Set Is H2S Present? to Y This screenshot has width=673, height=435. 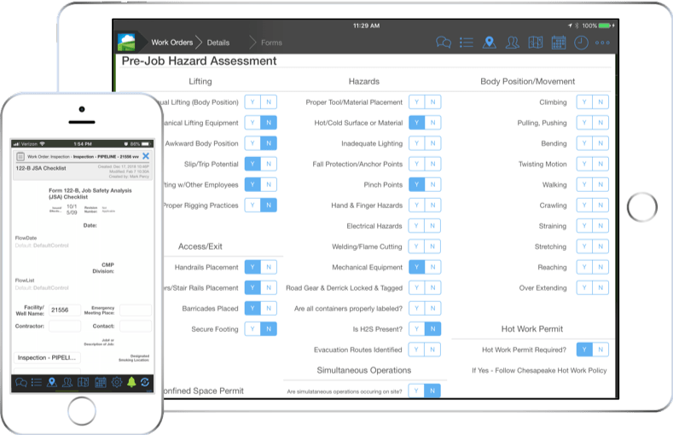tap(416, 329)
